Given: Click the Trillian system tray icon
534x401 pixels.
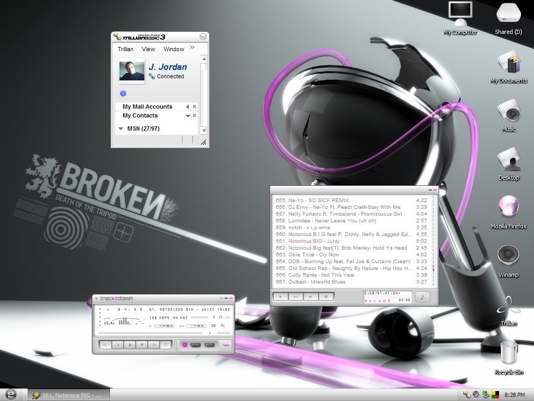Looking at the screenshot, I should coord(467,395).
